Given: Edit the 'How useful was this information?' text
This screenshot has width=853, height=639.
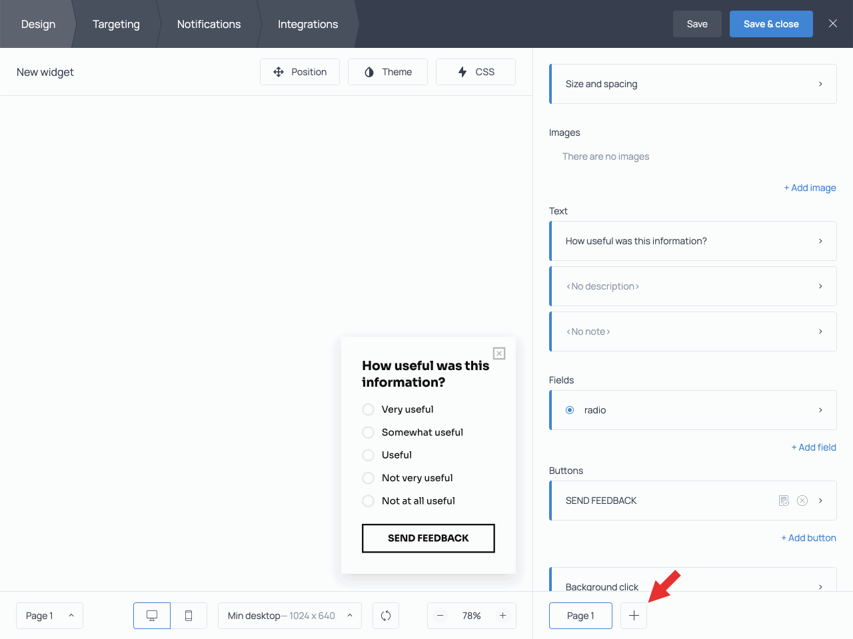Looking at the screenshot, I should click(693, 241).
